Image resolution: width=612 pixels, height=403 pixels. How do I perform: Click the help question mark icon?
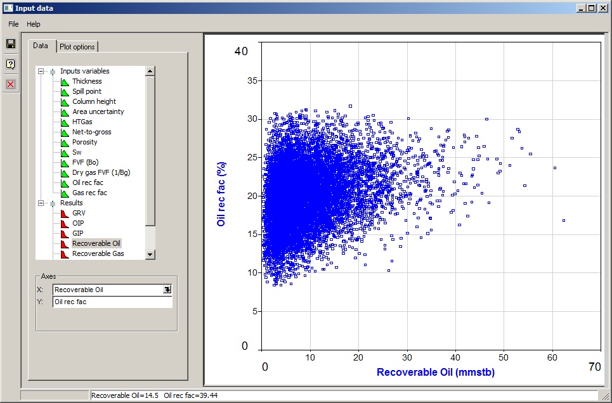[x=10, y=64]
